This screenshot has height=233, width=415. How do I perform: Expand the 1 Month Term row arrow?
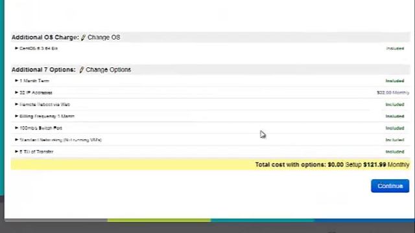16,80
